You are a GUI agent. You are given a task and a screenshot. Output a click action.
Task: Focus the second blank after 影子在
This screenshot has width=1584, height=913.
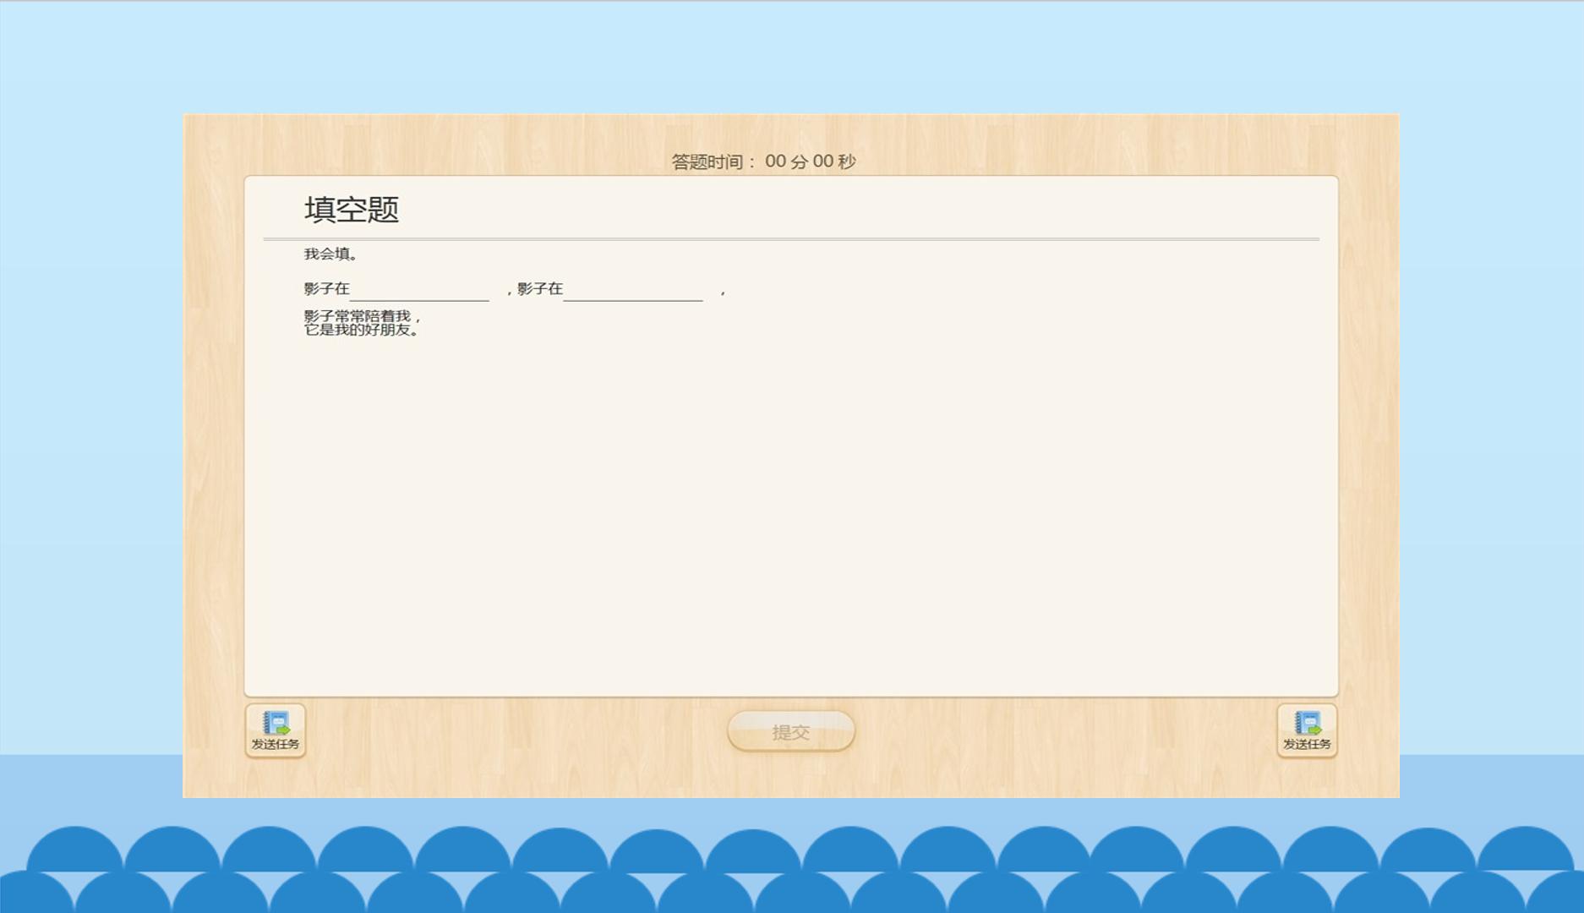point(633,290)
